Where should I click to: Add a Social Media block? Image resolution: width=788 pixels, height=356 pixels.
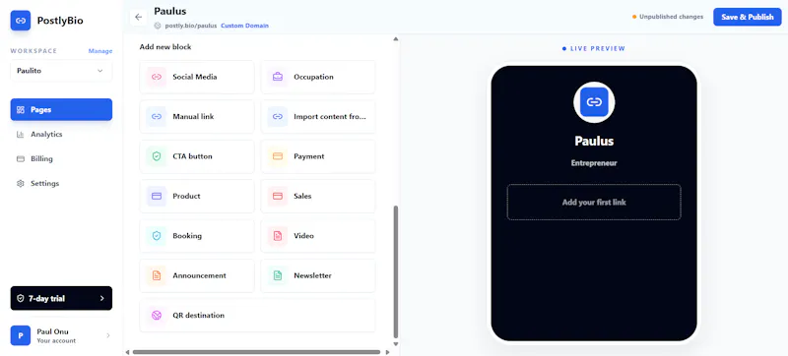[x=197, y=77]
